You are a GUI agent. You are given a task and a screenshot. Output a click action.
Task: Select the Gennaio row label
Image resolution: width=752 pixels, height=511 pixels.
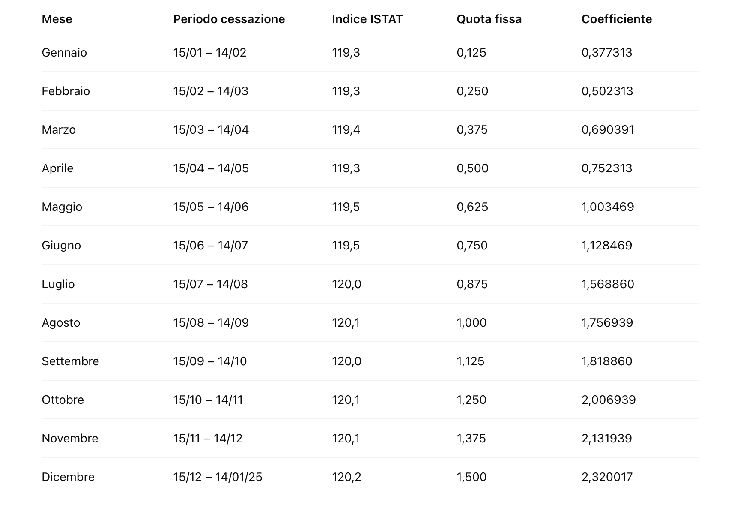click(x=64, y=53)
